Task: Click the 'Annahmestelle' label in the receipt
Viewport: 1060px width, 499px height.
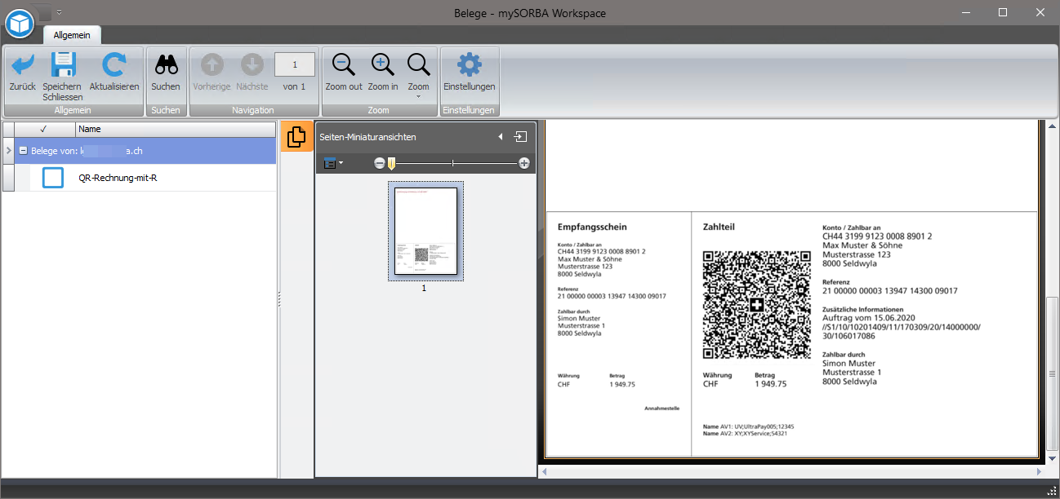Action: pyautogui.click(x=661, y=408)
